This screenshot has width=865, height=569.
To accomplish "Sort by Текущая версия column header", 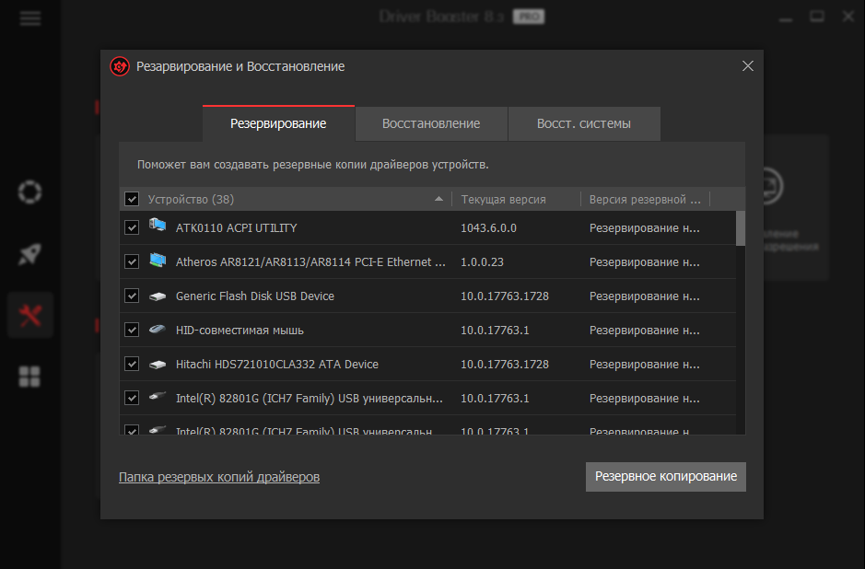I will (503, 200).
